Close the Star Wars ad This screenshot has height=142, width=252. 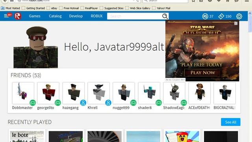click(236, 23)
